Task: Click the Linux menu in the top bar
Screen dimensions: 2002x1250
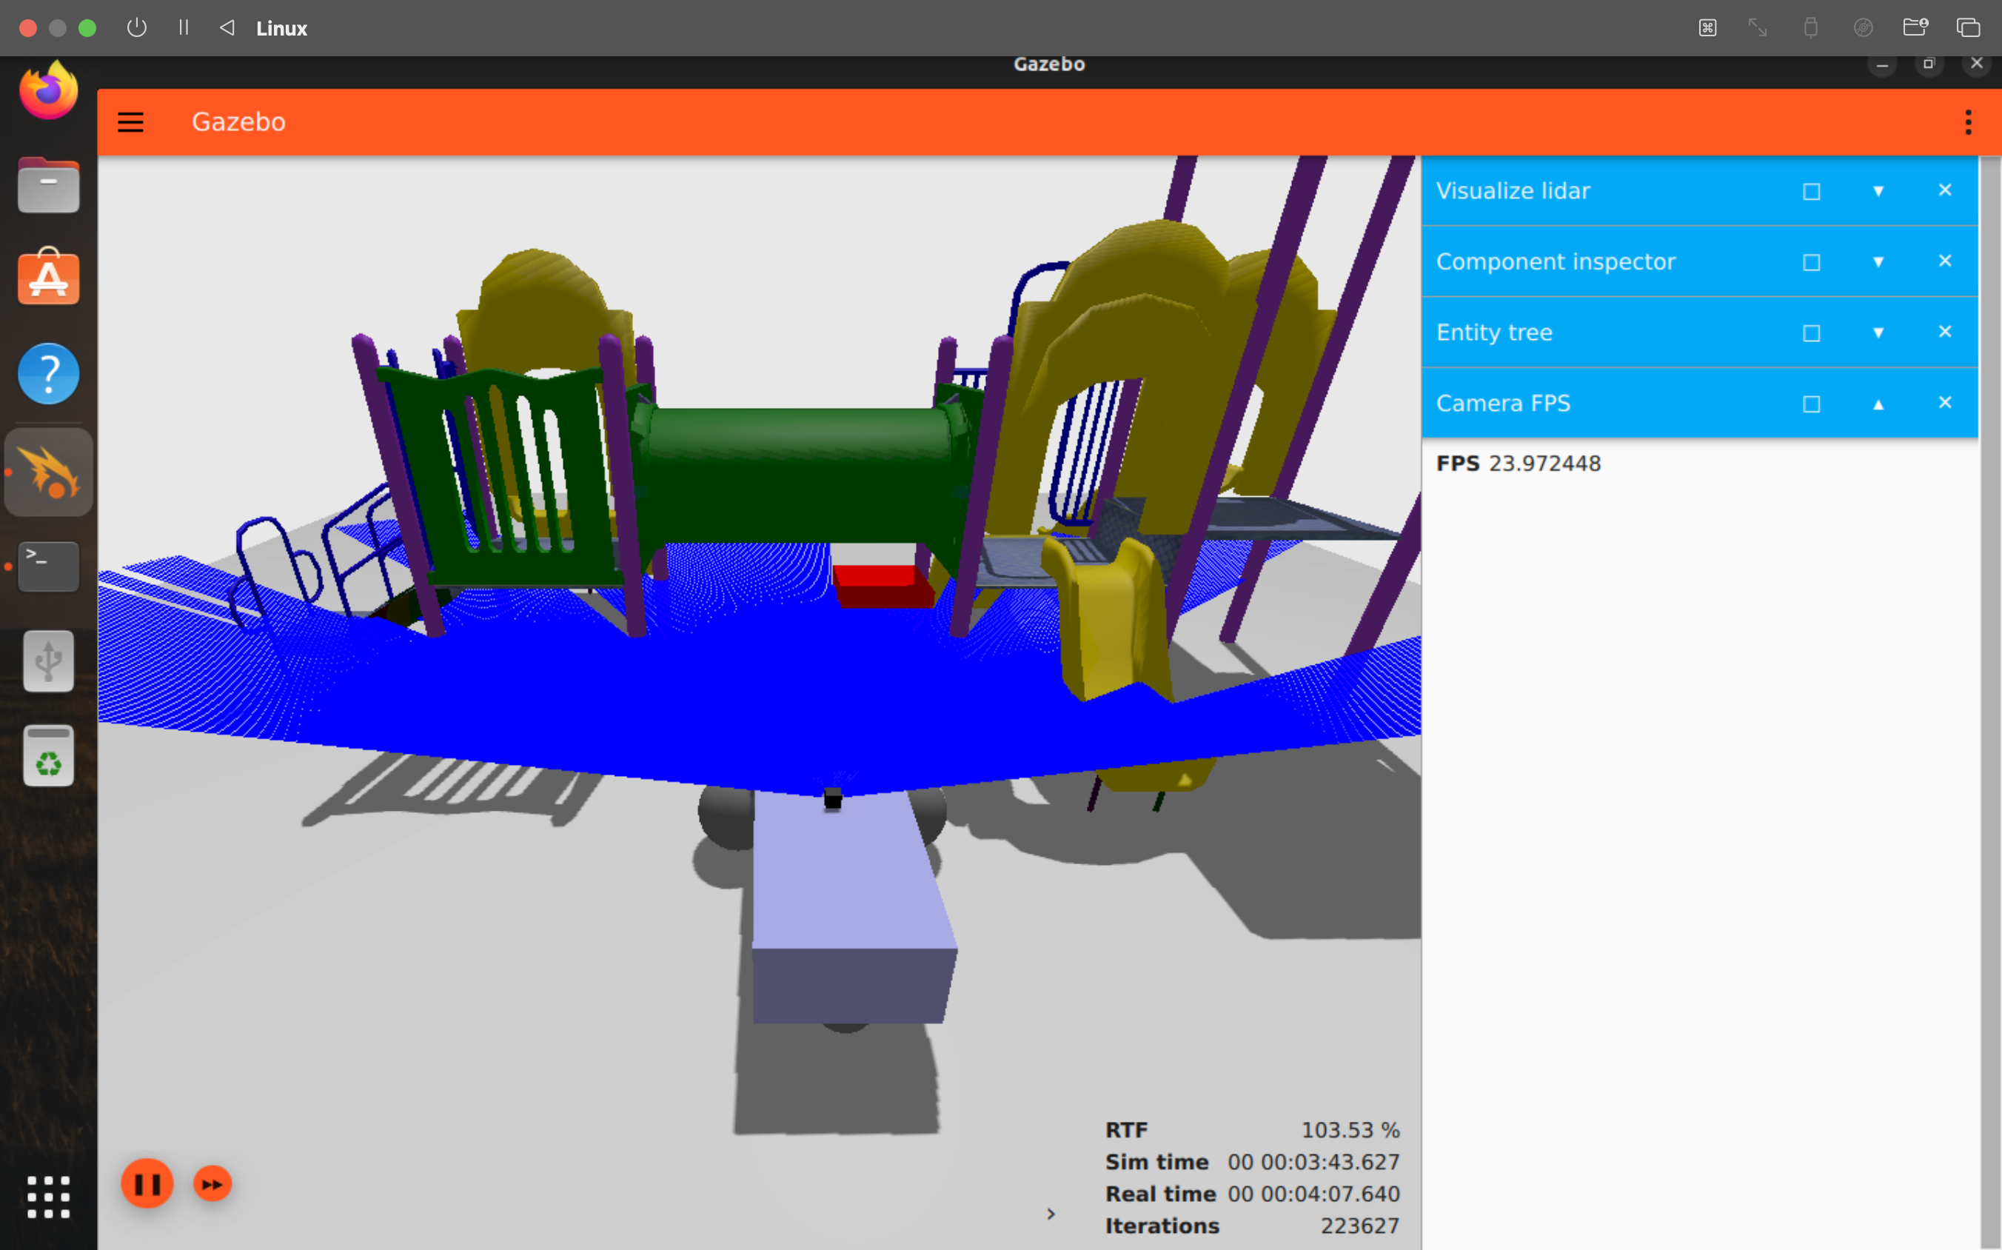Action: [x=281, y=27]
